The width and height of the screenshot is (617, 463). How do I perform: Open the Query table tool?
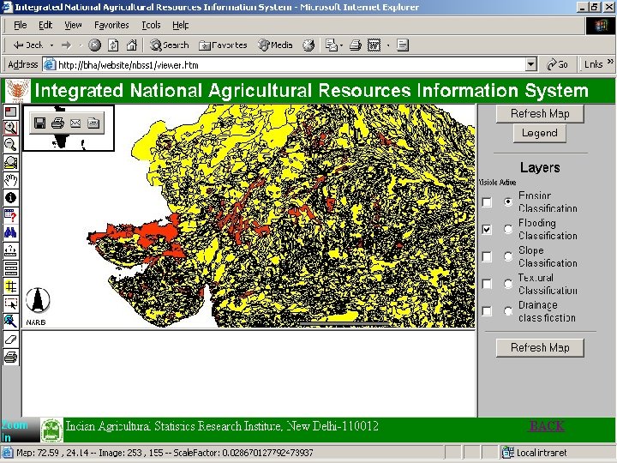coord(10,215)
